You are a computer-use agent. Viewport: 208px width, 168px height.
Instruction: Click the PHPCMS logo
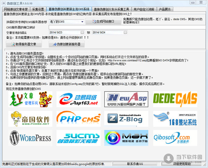pos(79,119)
